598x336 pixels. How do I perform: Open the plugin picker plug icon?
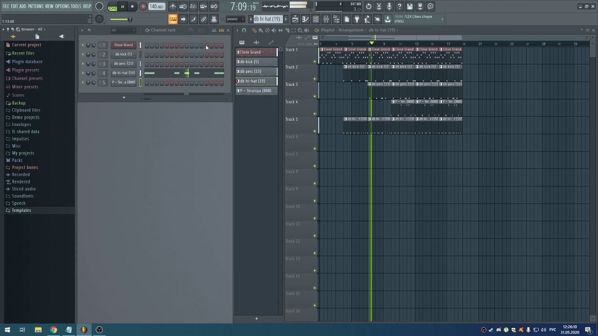pos(357,19)
